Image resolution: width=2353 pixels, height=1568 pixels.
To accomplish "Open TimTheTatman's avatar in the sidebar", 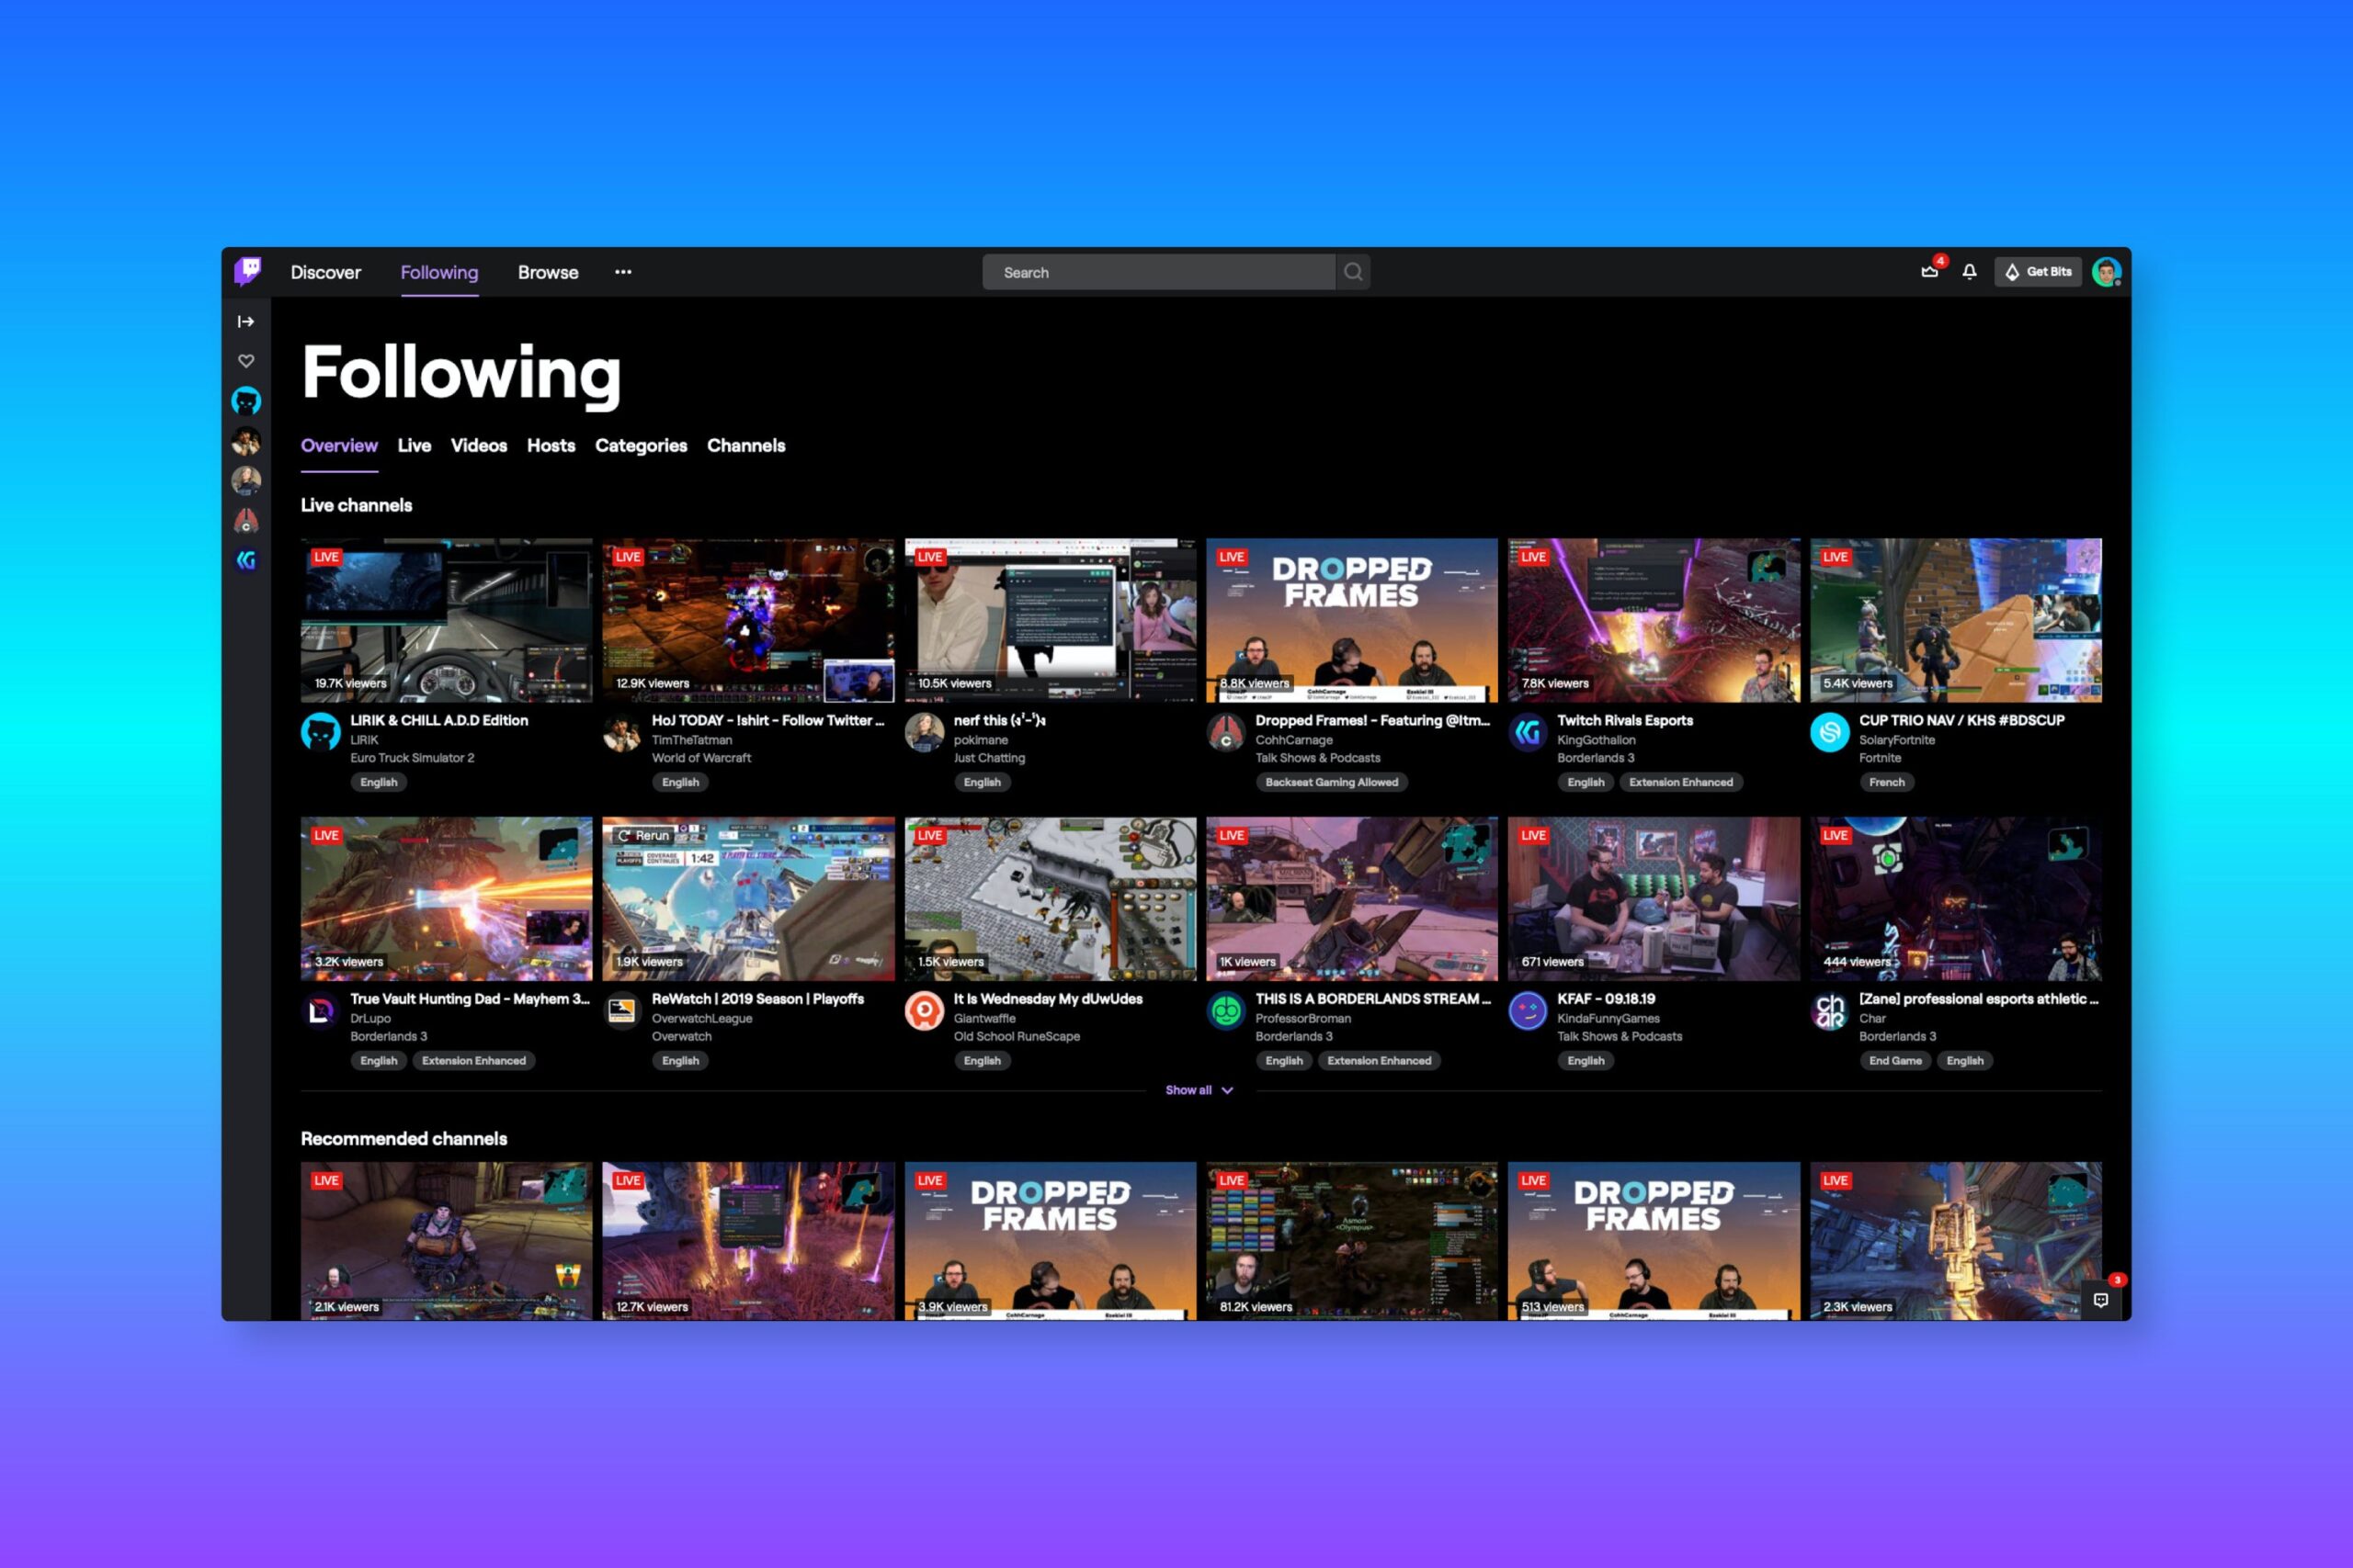I will (x=246, y=441).
